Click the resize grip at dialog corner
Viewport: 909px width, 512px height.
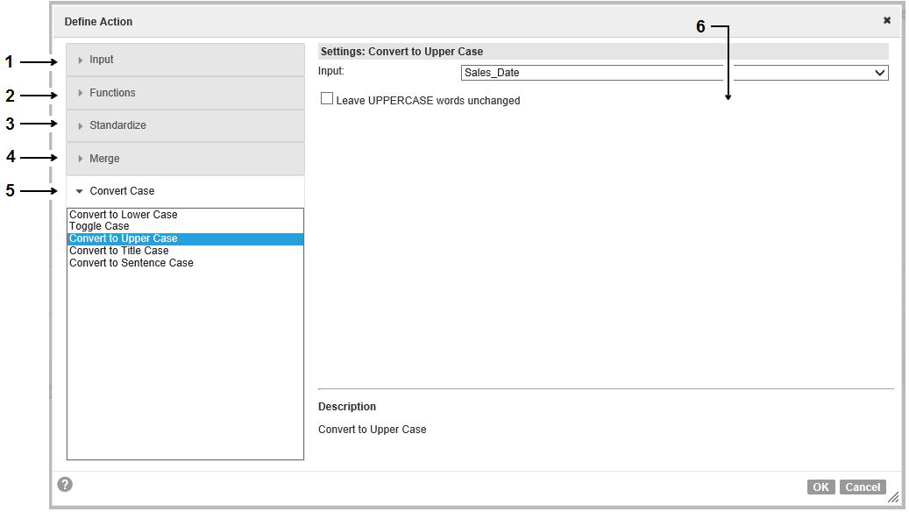click(x=893, y=496)
